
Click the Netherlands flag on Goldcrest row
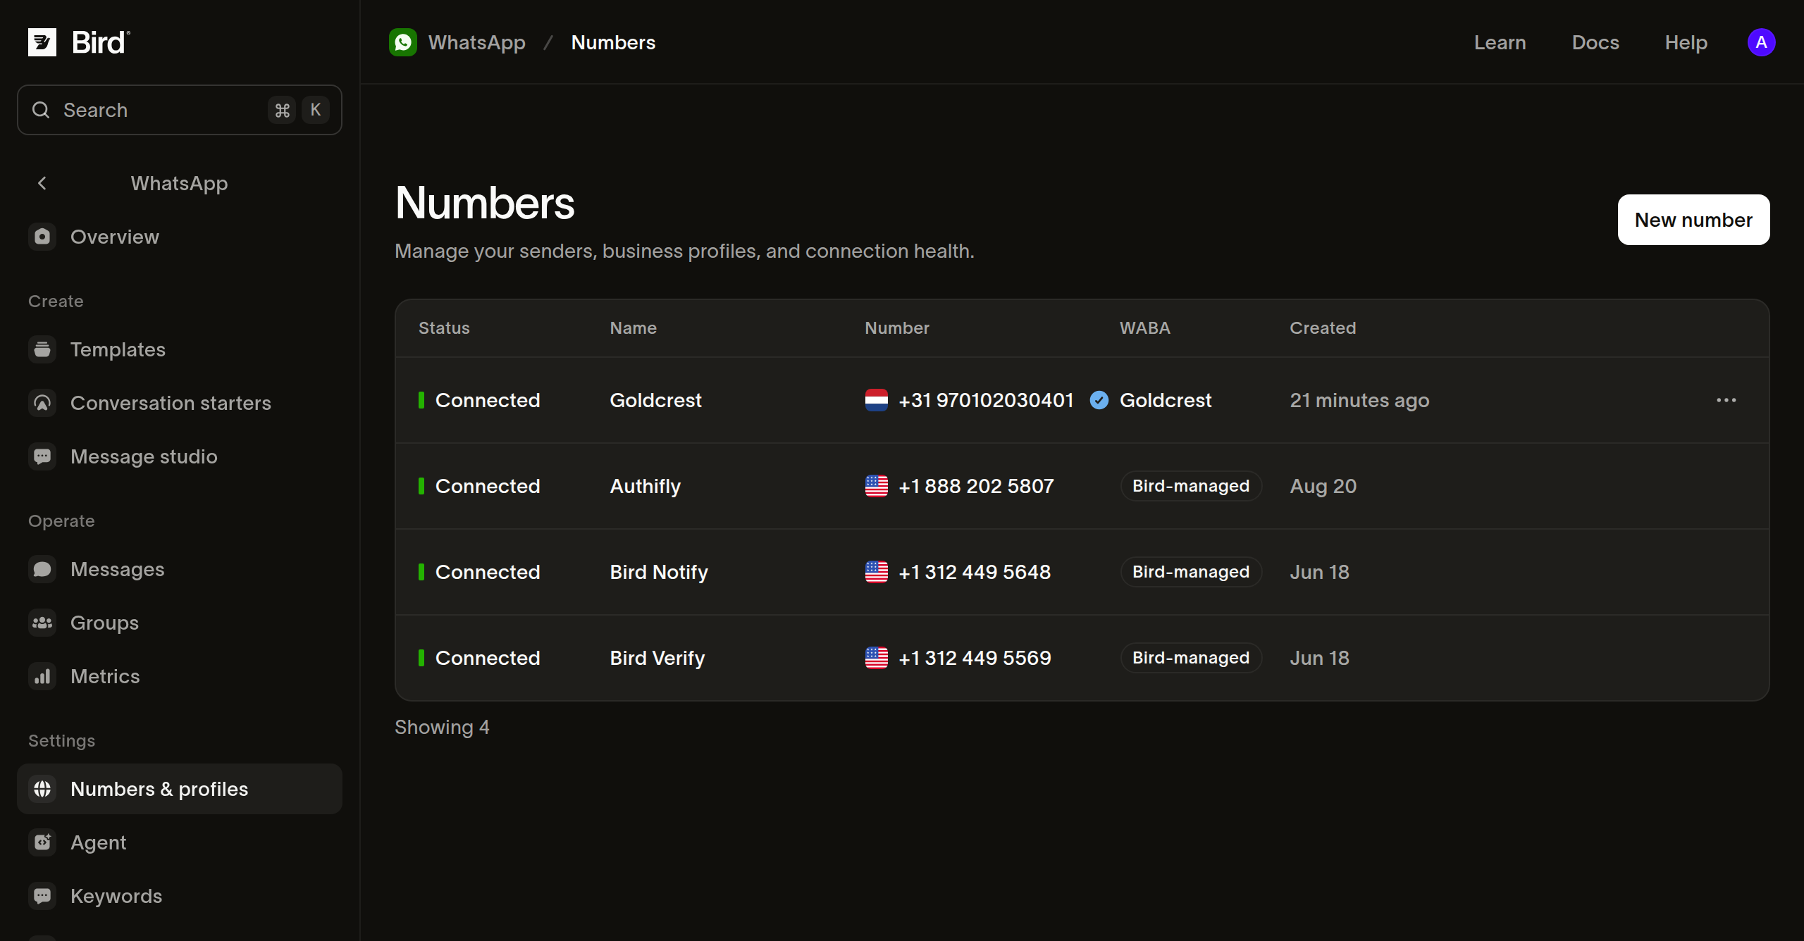[877, 400]
